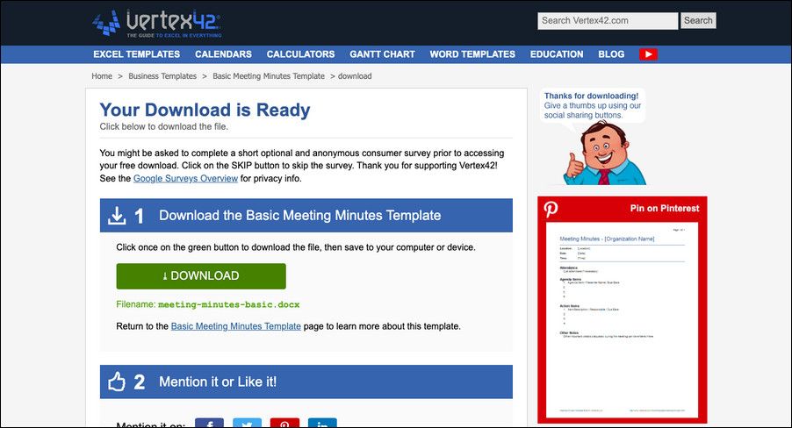This screenshot has width=792, height=428.
Task: Open the Meeting Minutes Pinterest preview thumbnail
Action: pyautogui.click(x=622, y=320)
